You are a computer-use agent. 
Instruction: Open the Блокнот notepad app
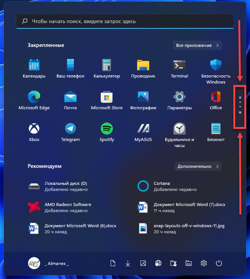coord(216,132)
